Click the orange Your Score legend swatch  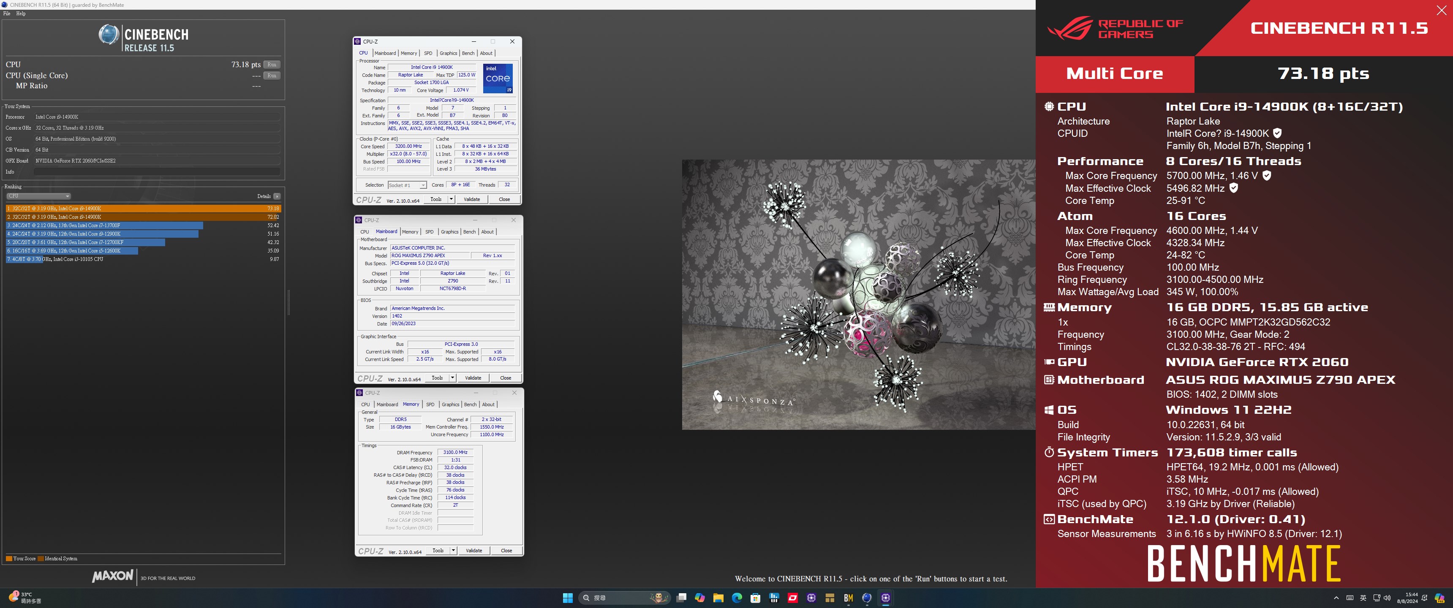click(x=9, y=559)
